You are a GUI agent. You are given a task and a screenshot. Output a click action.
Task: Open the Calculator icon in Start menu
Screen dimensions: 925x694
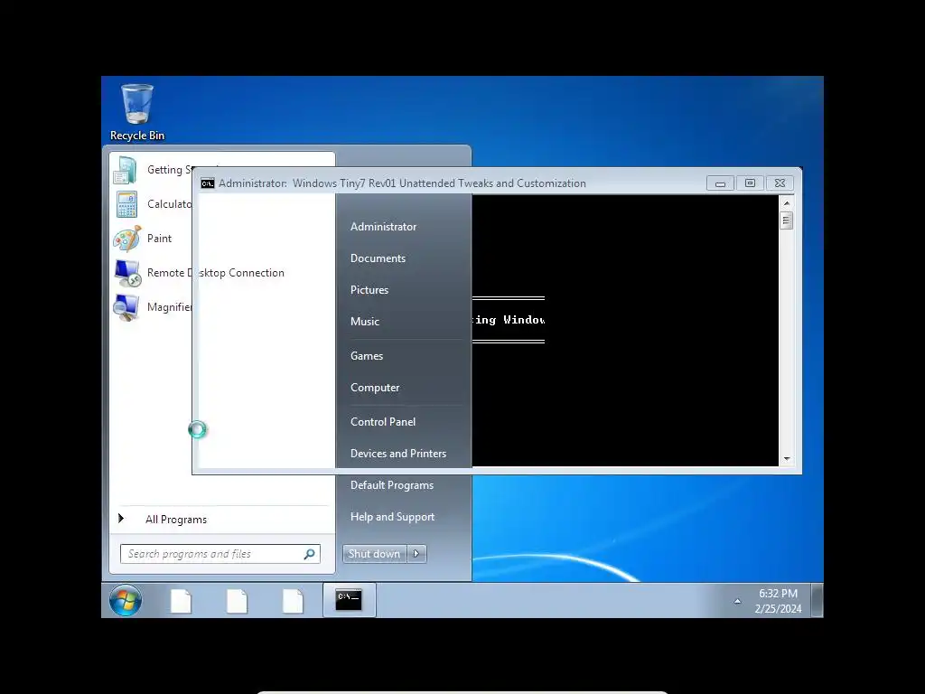[126, 204]
